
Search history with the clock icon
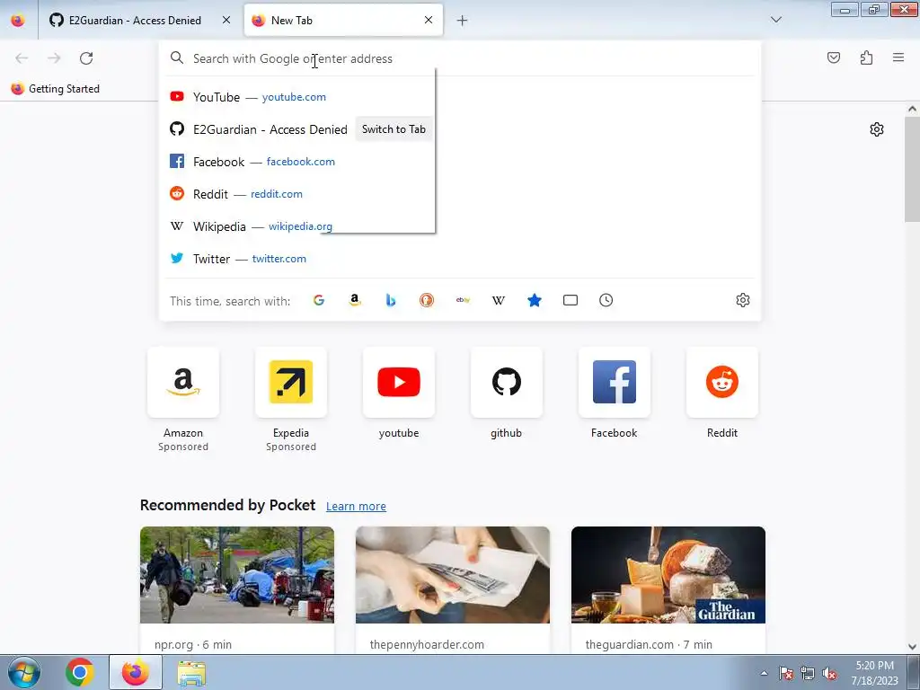(606, 300)
